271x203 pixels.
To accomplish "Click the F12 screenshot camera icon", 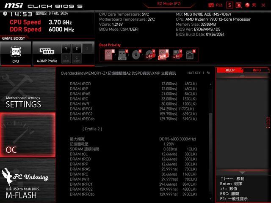I will (x=211, y=5).
